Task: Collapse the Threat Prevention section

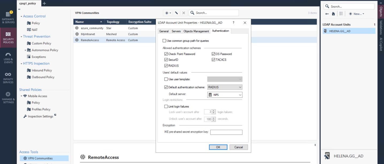Action: (21, 37)
